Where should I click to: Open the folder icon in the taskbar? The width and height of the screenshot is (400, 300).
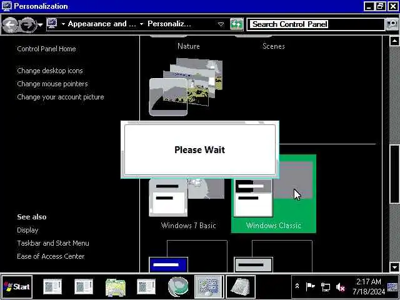(115, 287)
